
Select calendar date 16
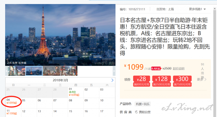[x=91, y=113]
